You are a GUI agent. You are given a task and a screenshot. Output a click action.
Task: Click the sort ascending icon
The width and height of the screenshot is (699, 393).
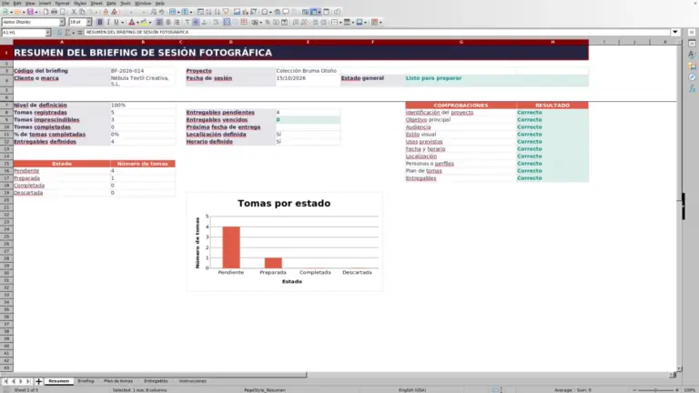[208, 12]
